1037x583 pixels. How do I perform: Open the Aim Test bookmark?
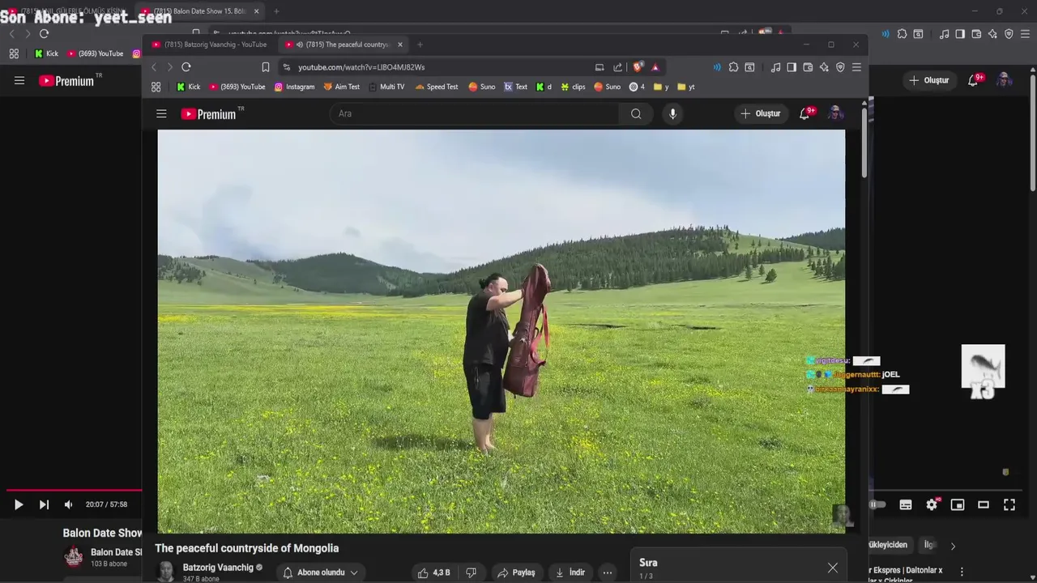341,87
